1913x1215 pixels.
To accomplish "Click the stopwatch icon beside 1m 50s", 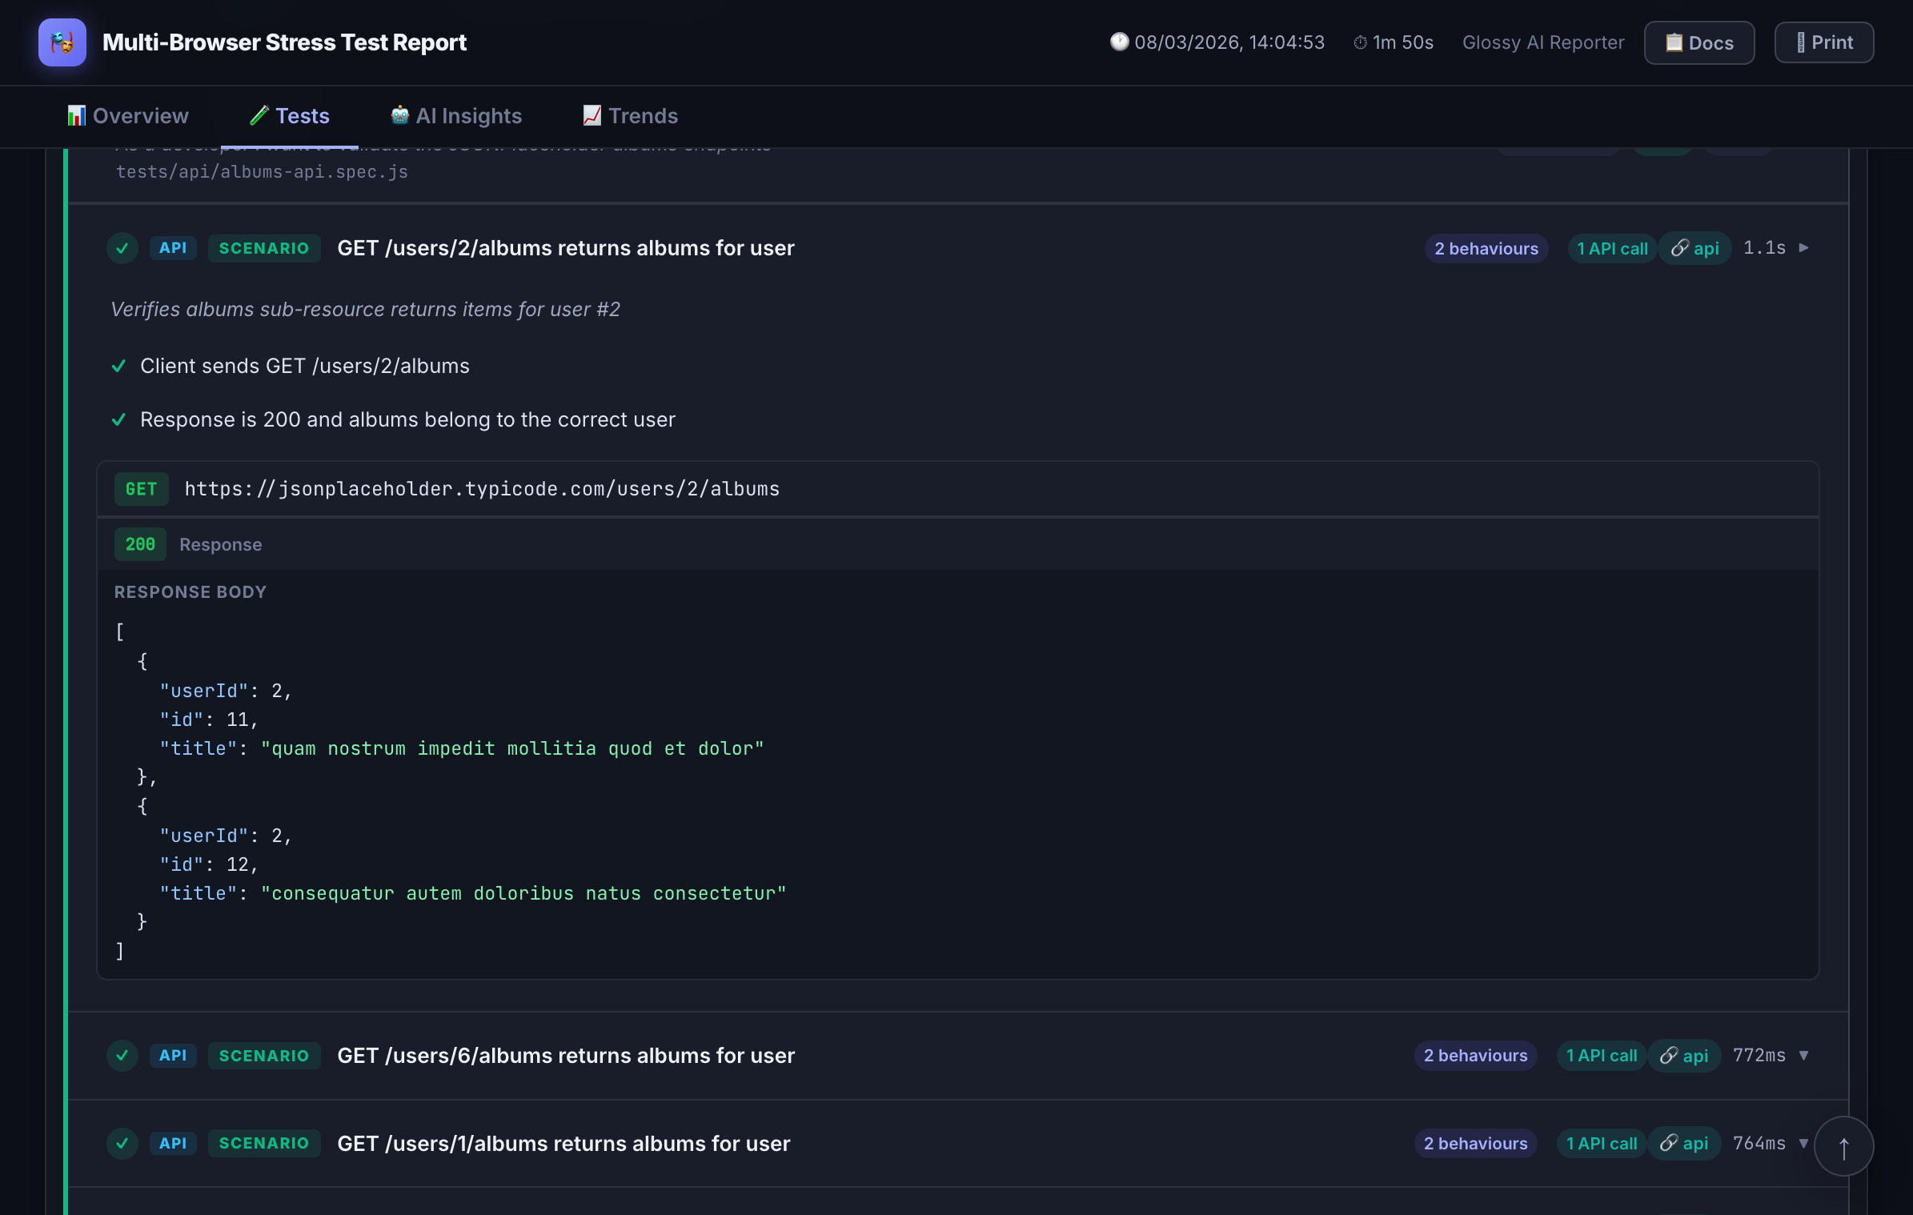I will click(1360, 42).
